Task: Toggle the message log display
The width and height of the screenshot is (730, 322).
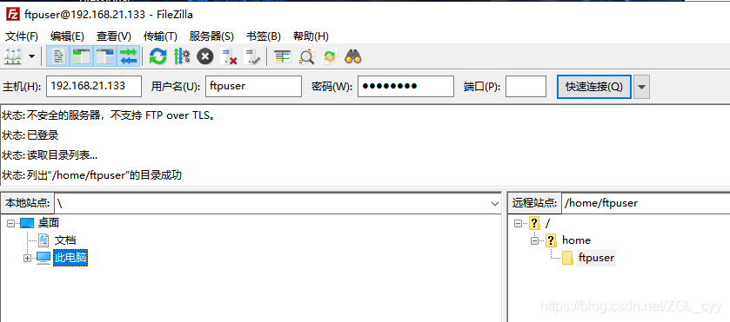Action: click(59, 56)
